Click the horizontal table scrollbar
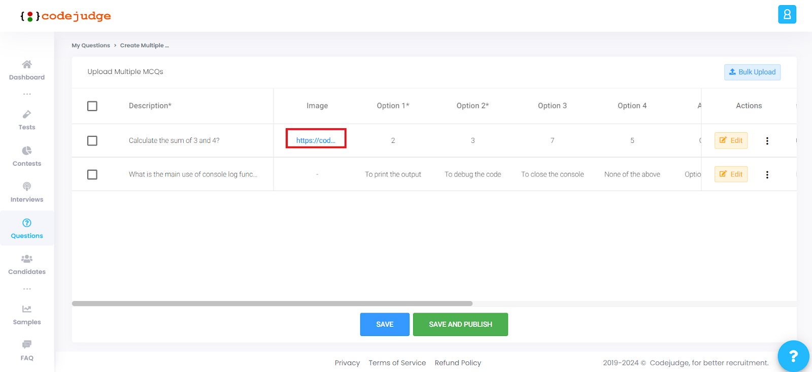Viewport: 812px width, 372px height. 272,304
